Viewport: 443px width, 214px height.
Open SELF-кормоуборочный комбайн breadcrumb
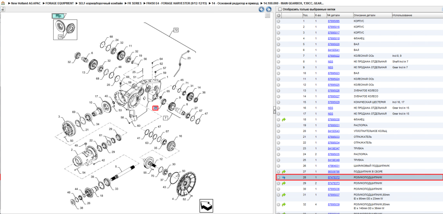[101, 3]
